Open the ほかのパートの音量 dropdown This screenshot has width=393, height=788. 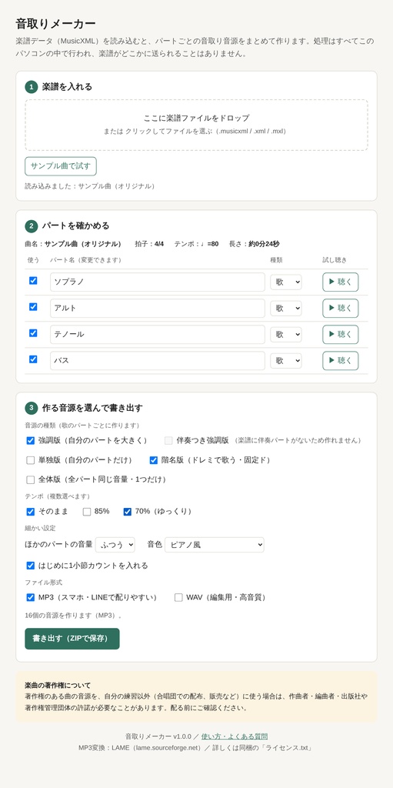[115, 545]
